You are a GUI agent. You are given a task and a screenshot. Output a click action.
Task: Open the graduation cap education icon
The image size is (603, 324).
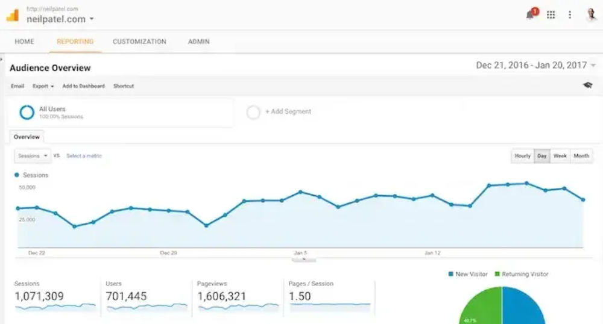(587, 86)
